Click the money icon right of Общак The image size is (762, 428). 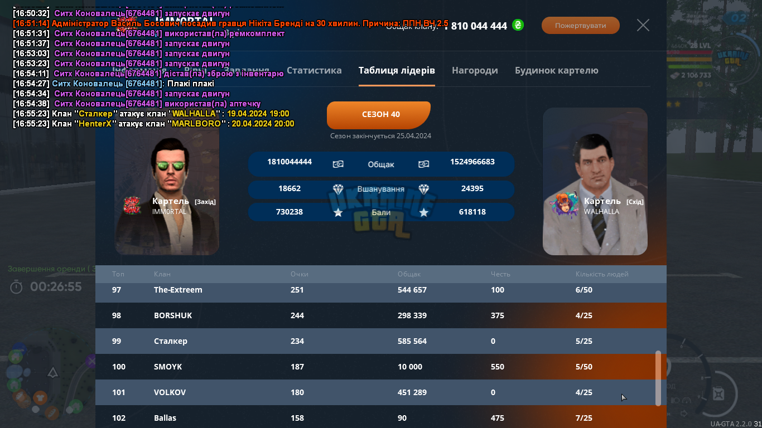click(x=424, y=164)
